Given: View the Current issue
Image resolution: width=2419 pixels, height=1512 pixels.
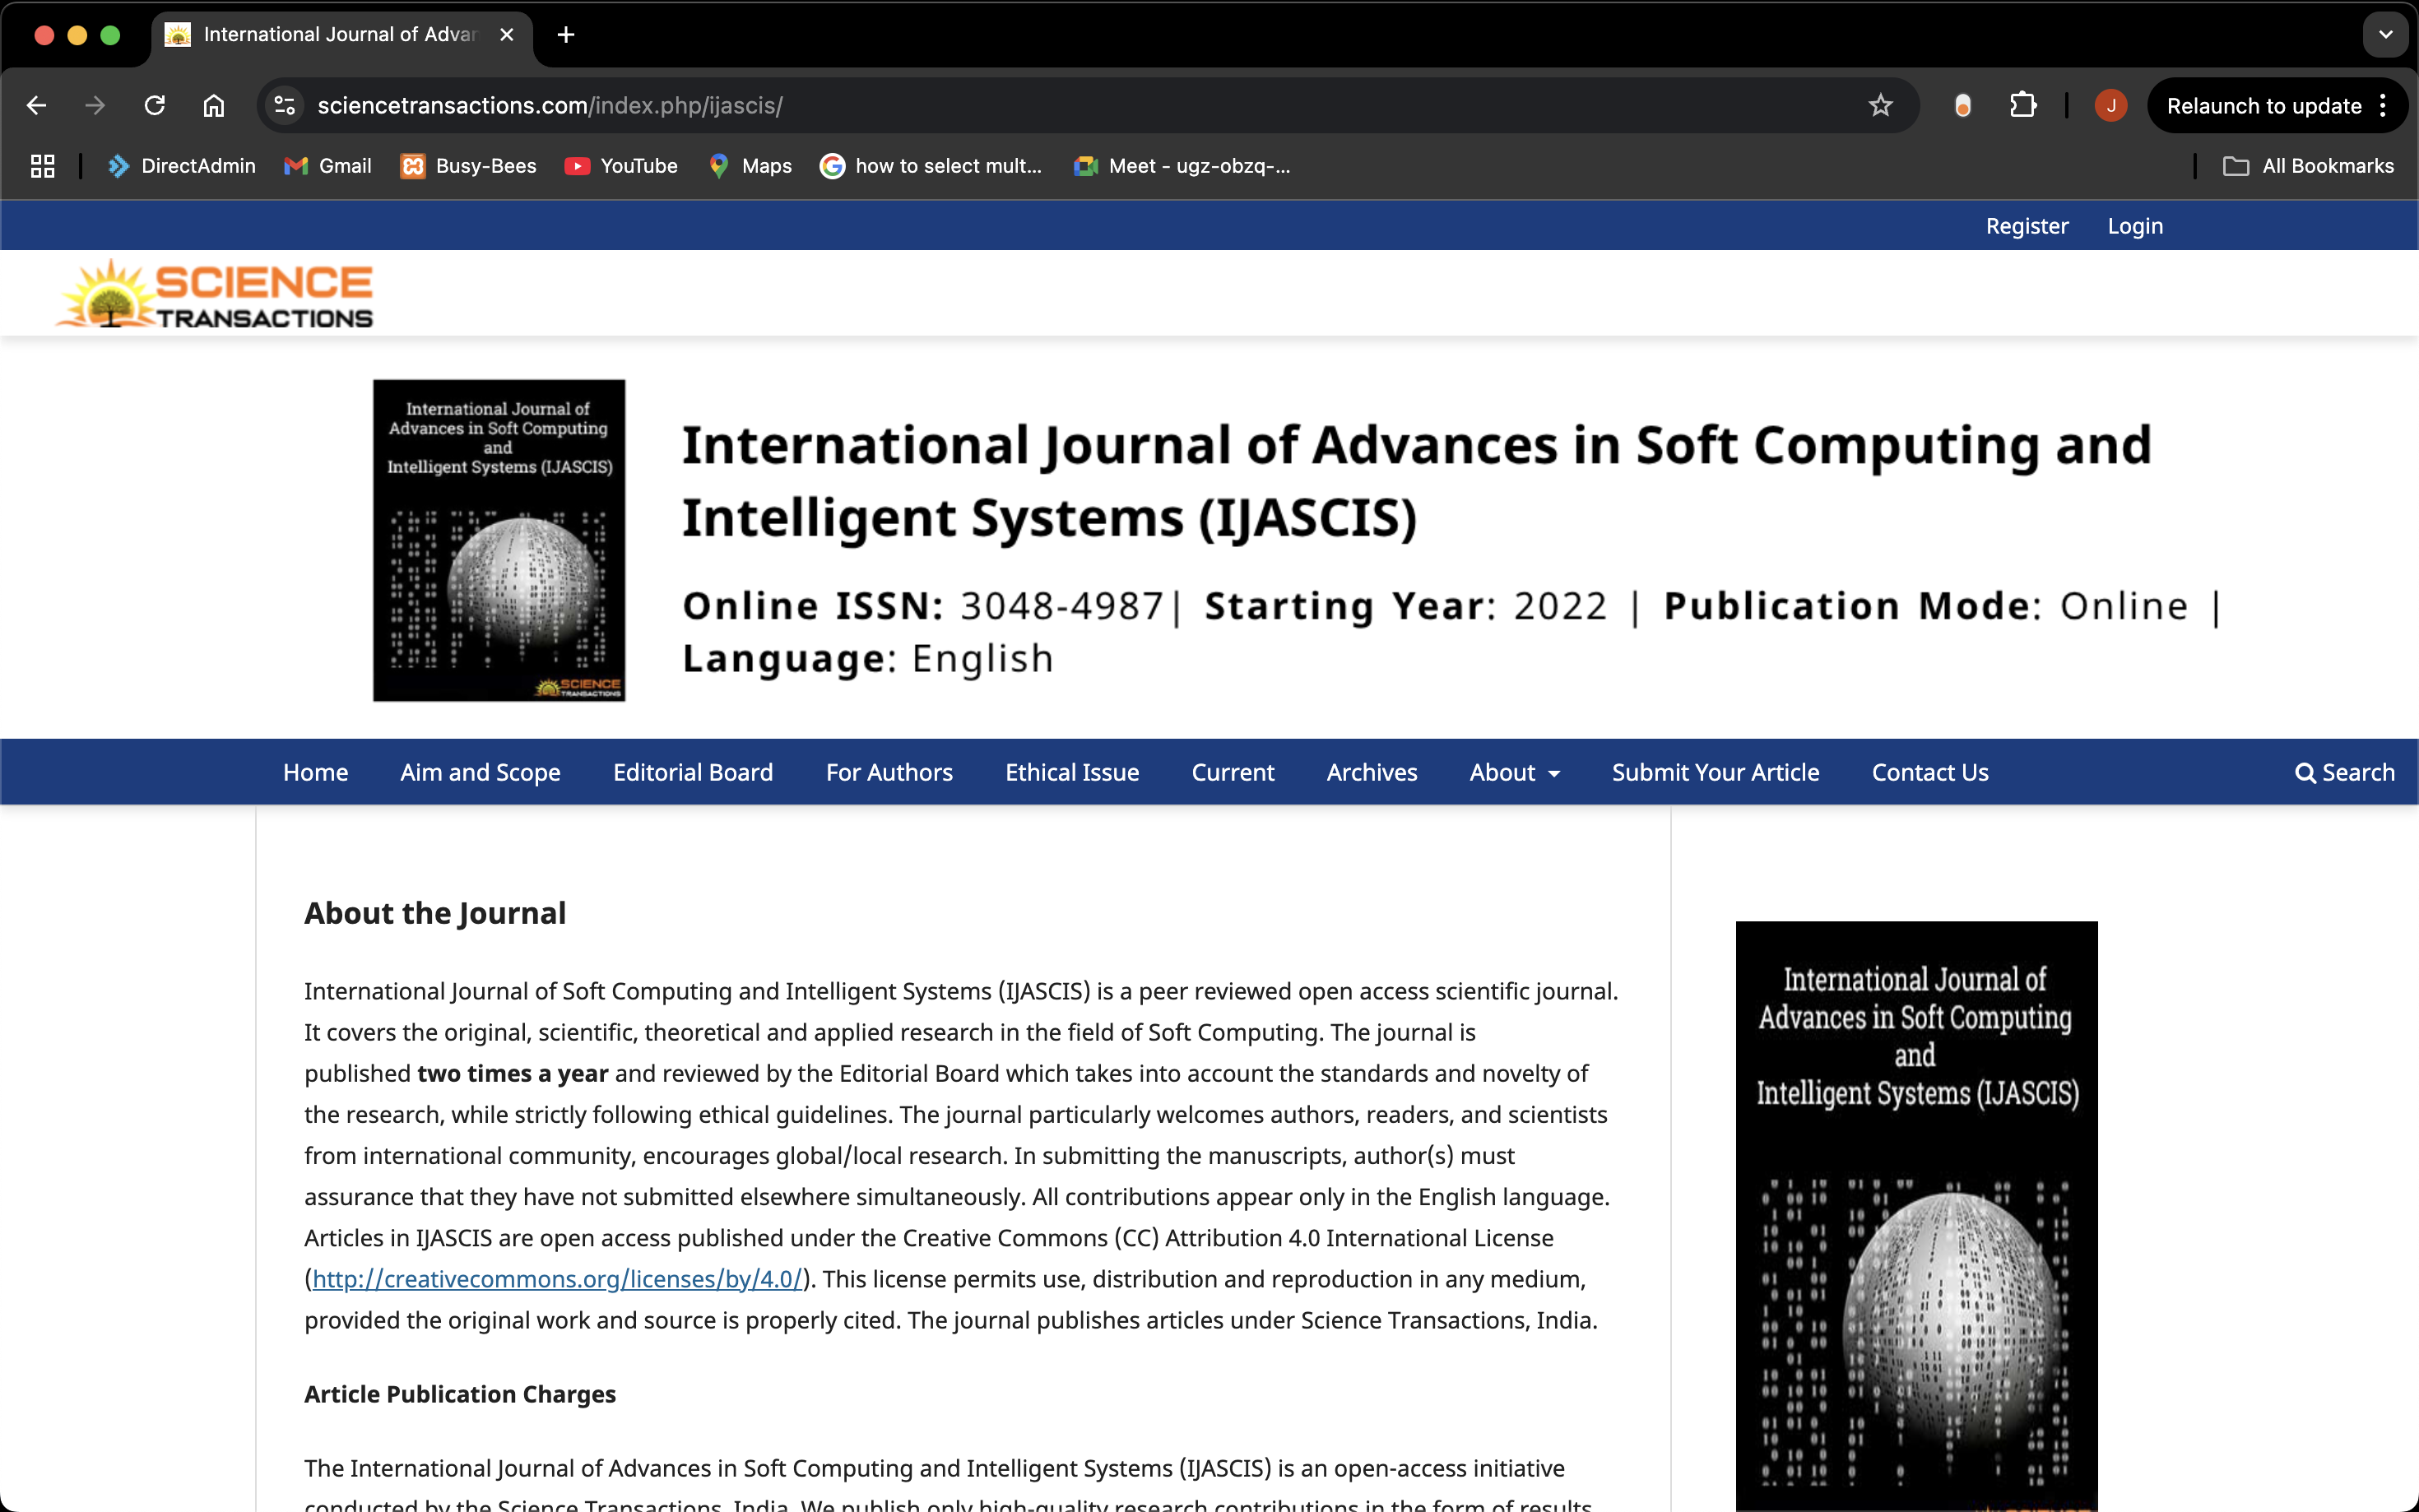Looking at the screenshot, I should (x=1232, y=772).
